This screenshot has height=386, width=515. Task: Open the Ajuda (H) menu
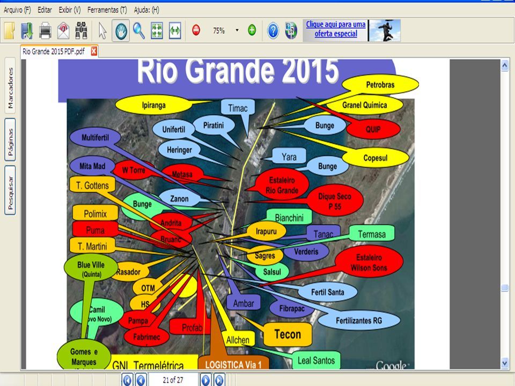click(146, 10)
